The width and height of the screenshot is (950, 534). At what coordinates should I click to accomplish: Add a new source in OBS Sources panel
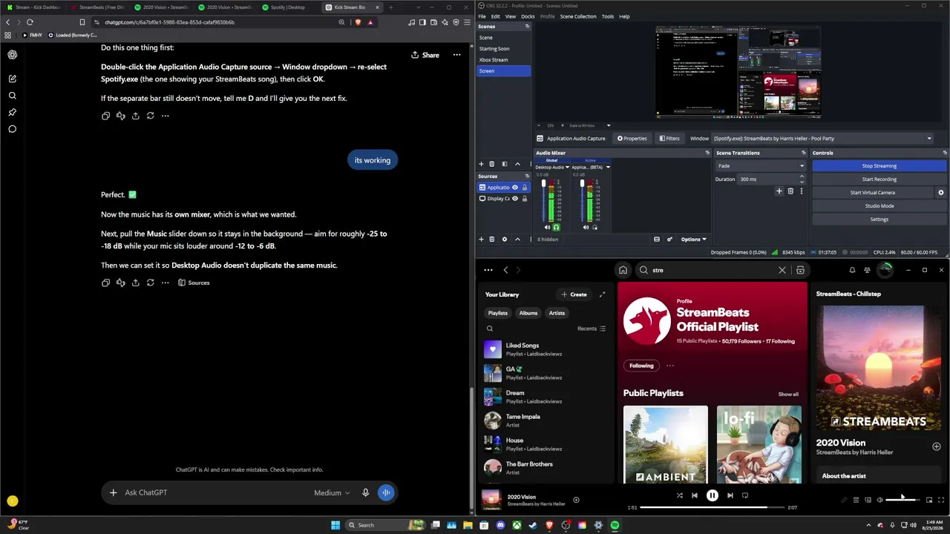(481, 239)
